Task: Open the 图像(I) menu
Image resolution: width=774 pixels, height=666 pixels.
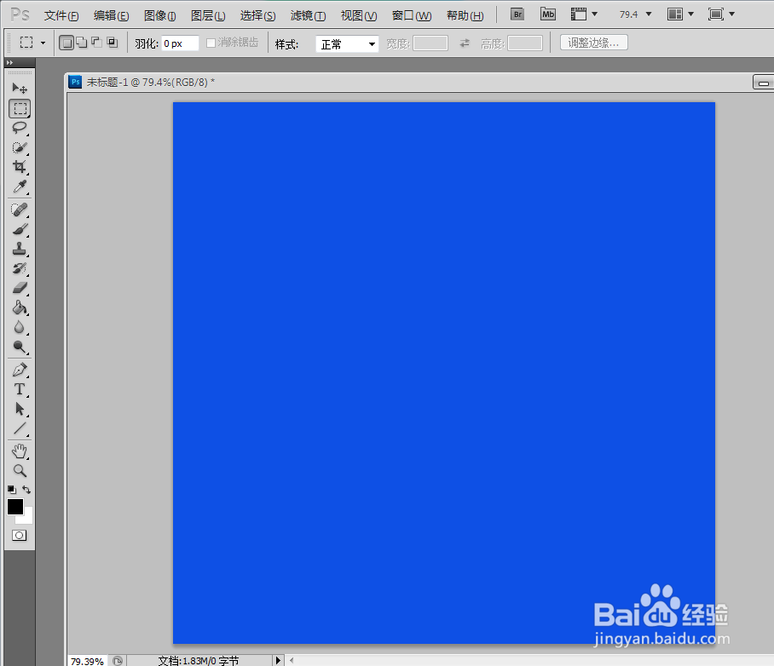Action: tap(160, 16)
